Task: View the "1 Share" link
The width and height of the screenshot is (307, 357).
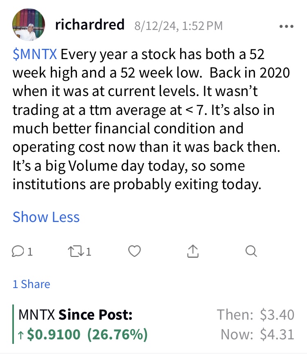Action: pyautogui.click(x=31, y=284)
